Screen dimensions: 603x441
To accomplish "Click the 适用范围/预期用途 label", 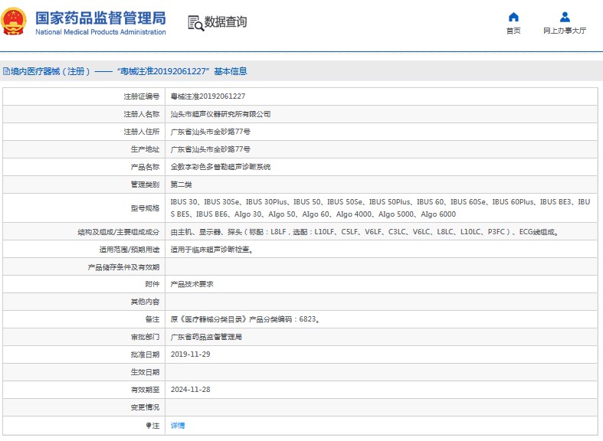I will click(129, 250).
